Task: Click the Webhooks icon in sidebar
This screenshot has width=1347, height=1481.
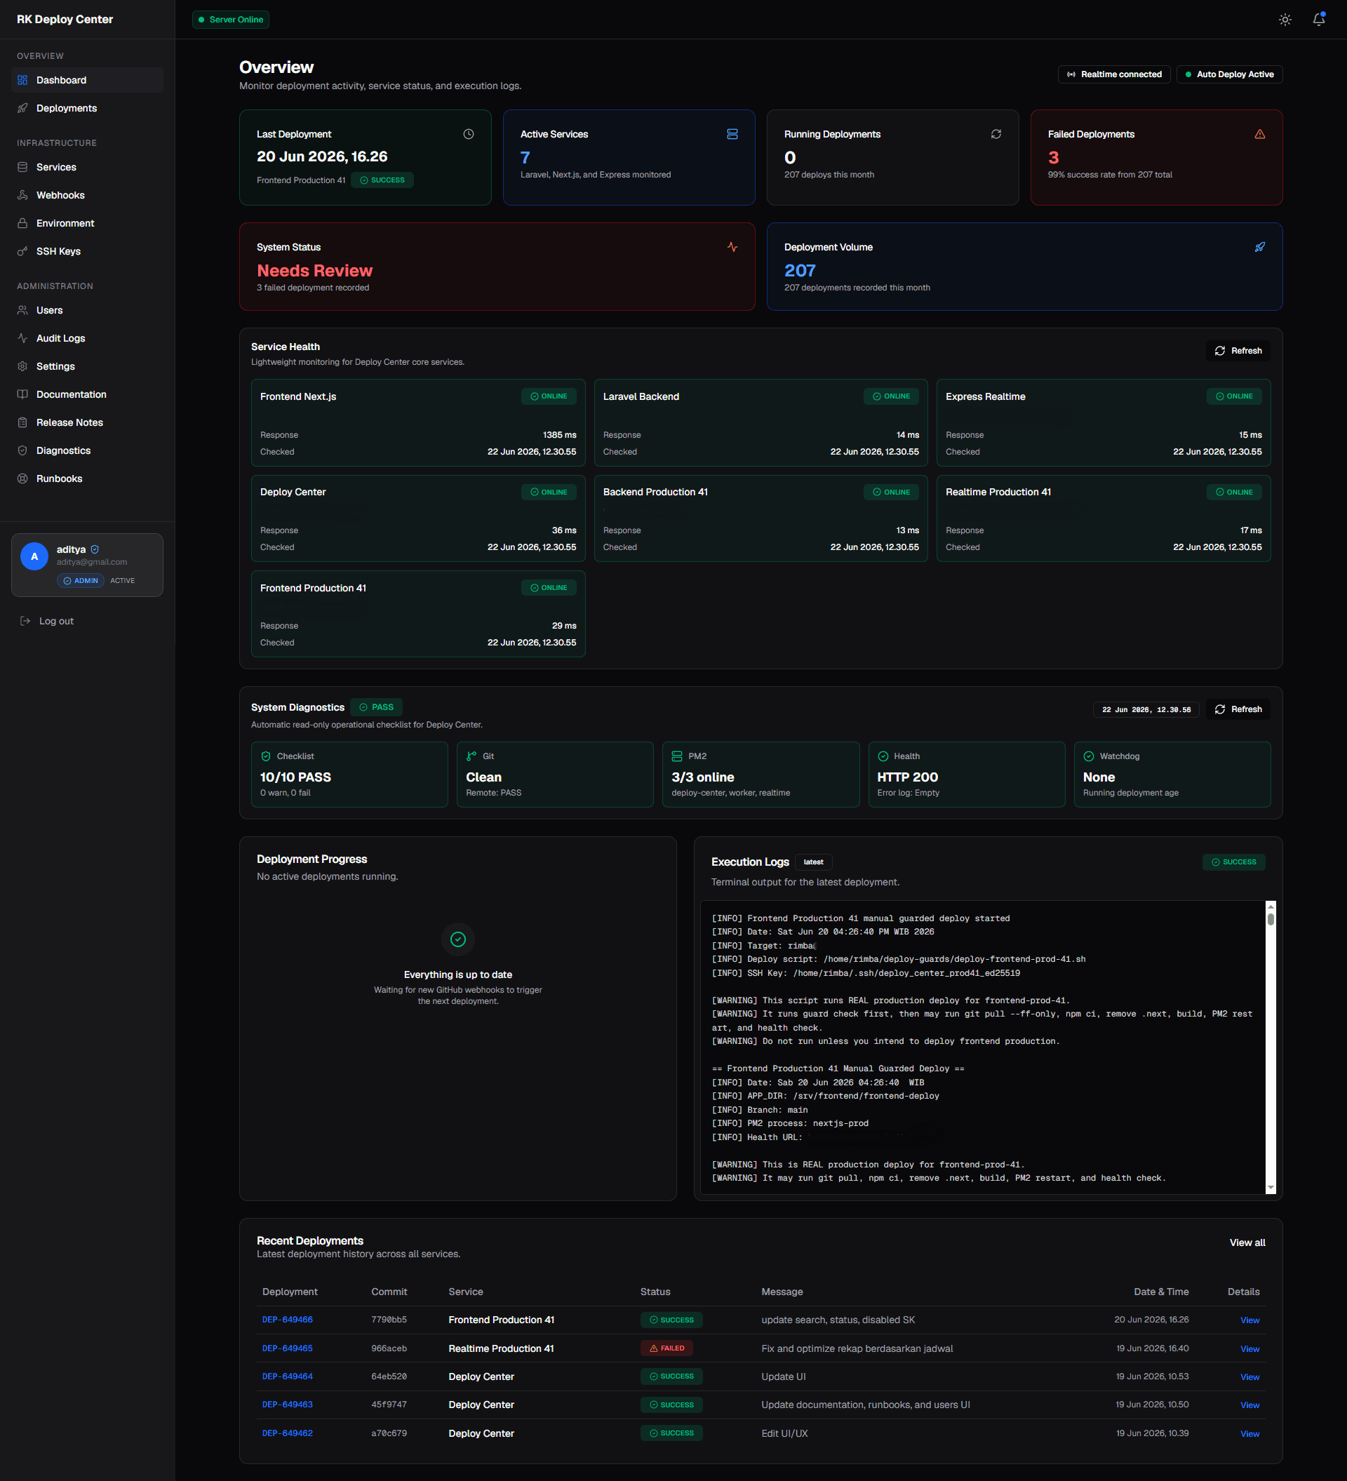Action: point(22,194)
